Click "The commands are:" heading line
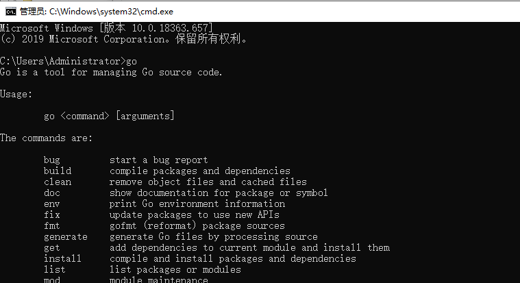Screen dimensions: 520x283 (x=46, y=138)
